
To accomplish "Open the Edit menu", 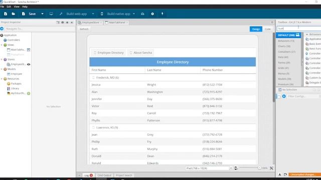I will tap(9, 6).
